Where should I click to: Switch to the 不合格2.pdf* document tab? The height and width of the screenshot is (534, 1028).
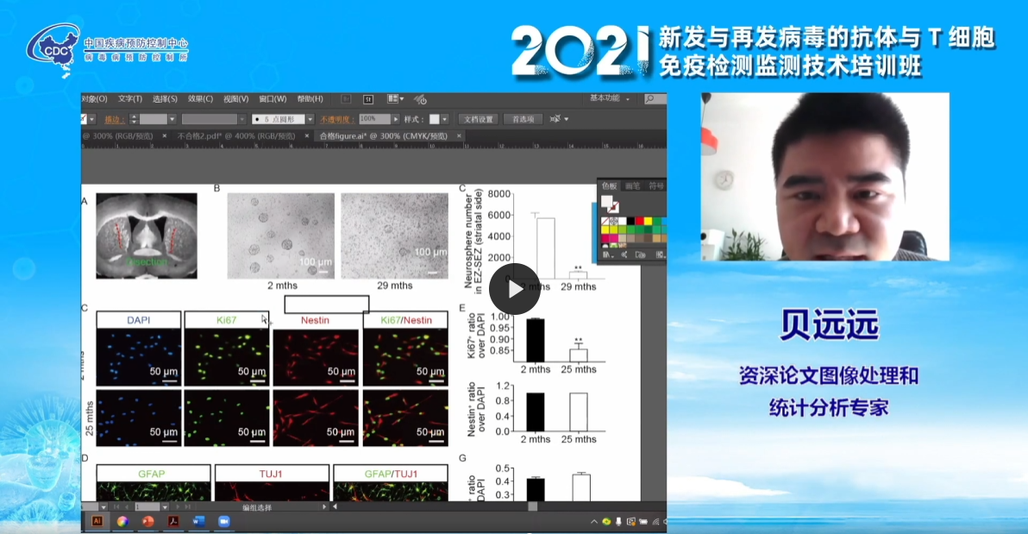click(x=236, y=135)
